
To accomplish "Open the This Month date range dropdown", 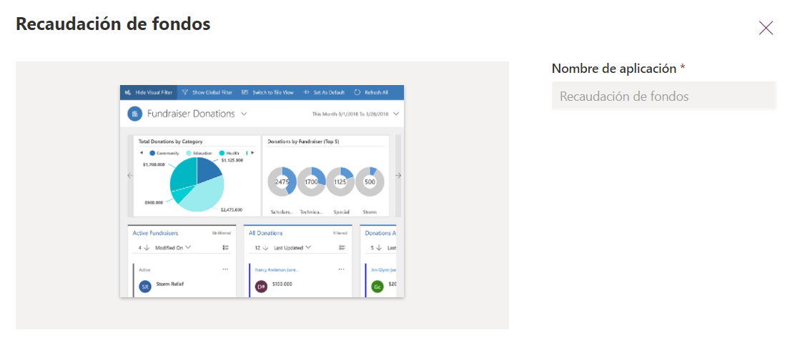I will click(x=396, y=114).
